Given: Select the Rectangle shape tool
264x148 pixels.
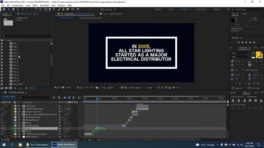Looking at the screenshot, I should [x=46, y=9].
